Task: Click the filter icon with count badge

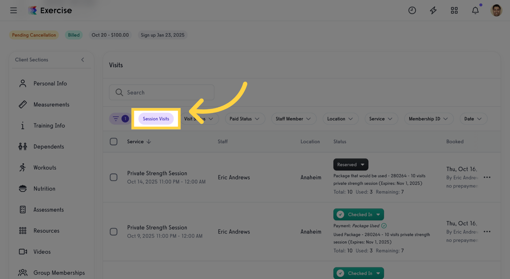Action: (119, 119)
